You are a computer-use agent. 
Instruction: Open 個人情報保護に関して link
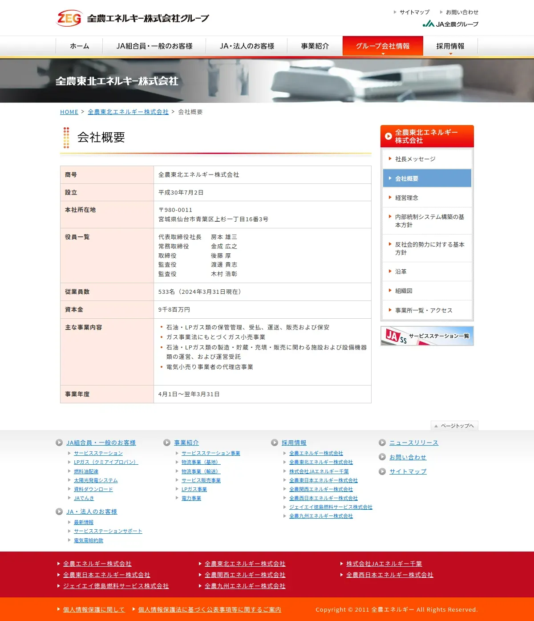click(94, 609)
